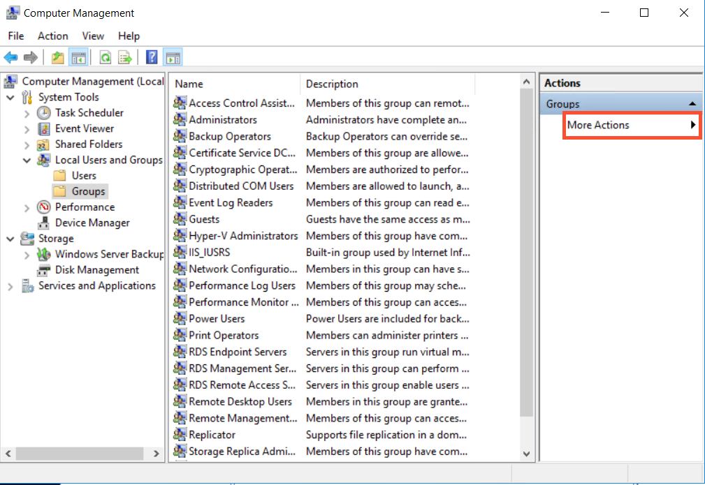This screenshot has height=485, width=705.
Task: Toggle Show/Hide Console Tree toolbar icon
Action: pyautogui.click(x=78, y=57)
